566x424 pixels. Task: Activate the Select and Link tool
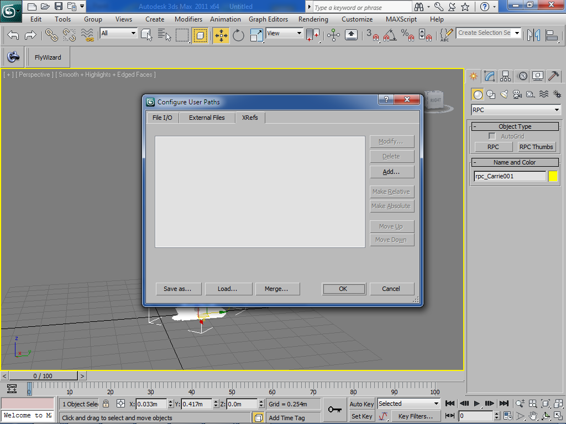click(x=51, y=35)
